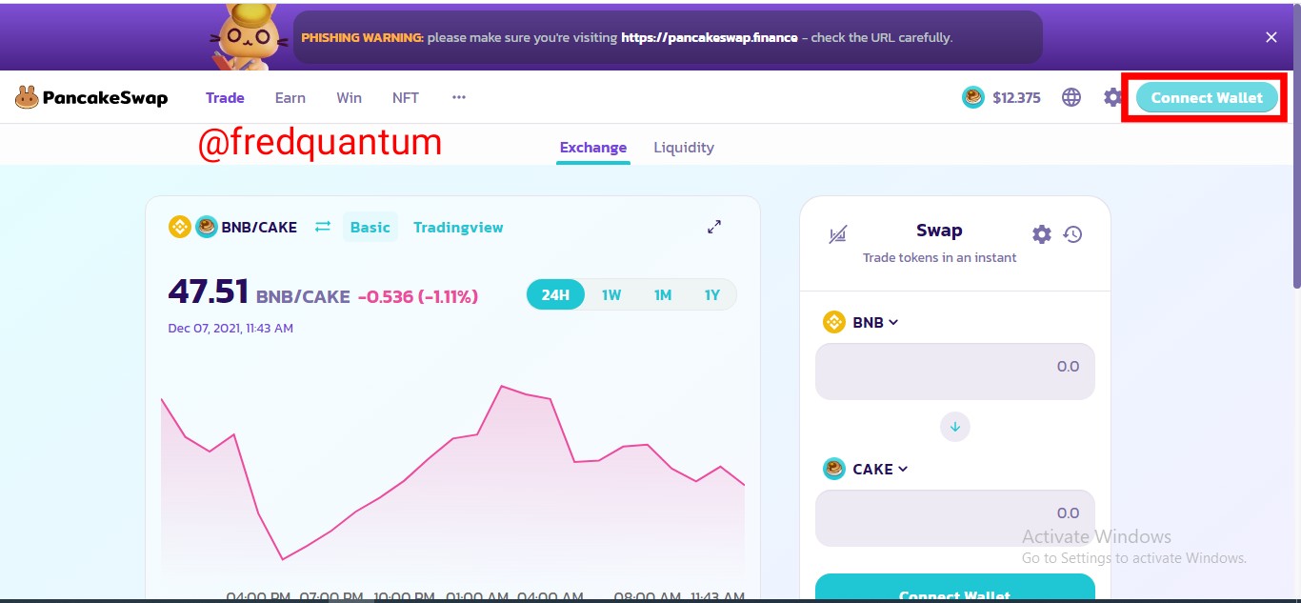
Task: Open the language globe selector
Action: click(x=1071, y=97)
